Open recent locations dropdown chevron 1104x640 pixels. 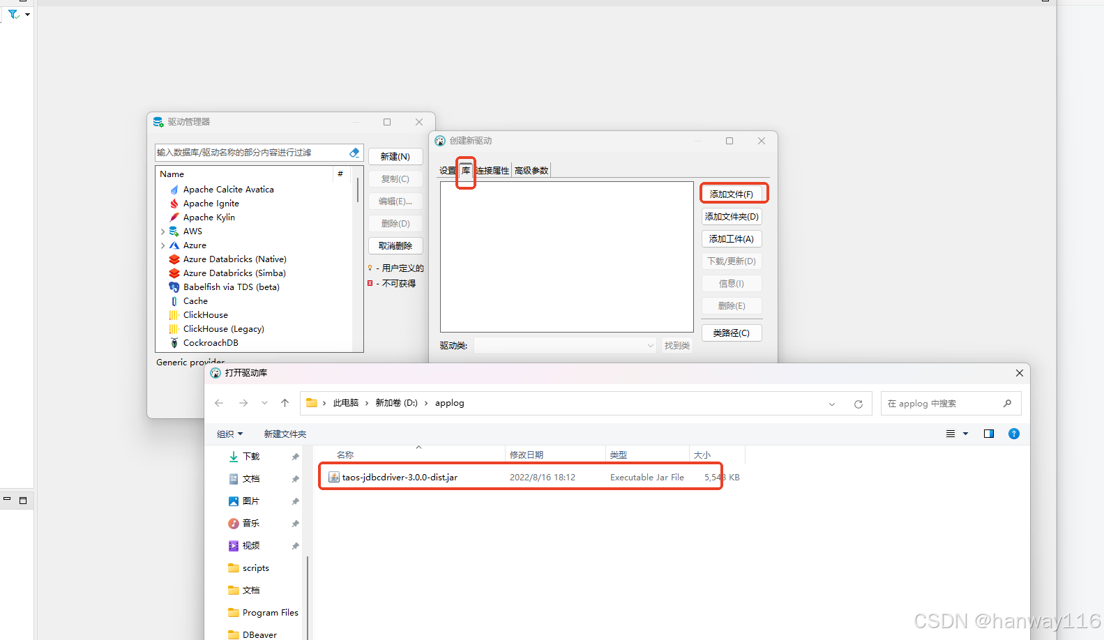[264, 404]
